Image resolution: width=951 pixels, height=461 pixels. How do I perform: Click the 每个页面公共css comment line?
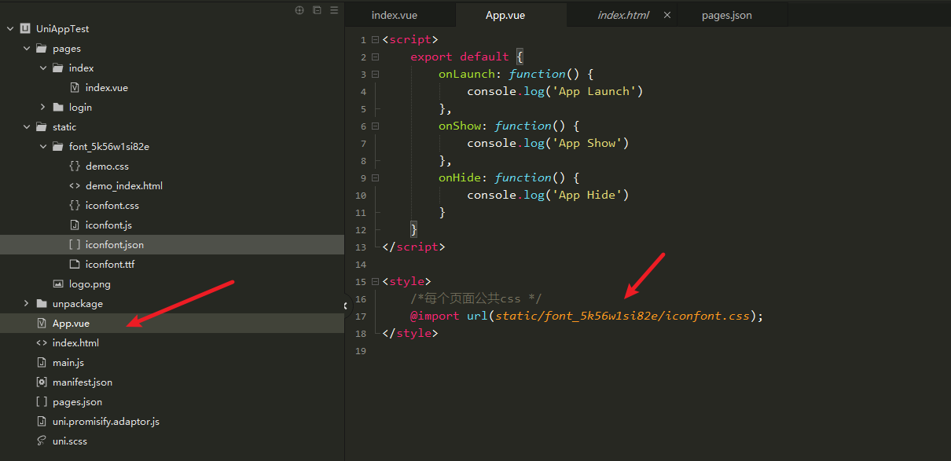tap(475, 298)
